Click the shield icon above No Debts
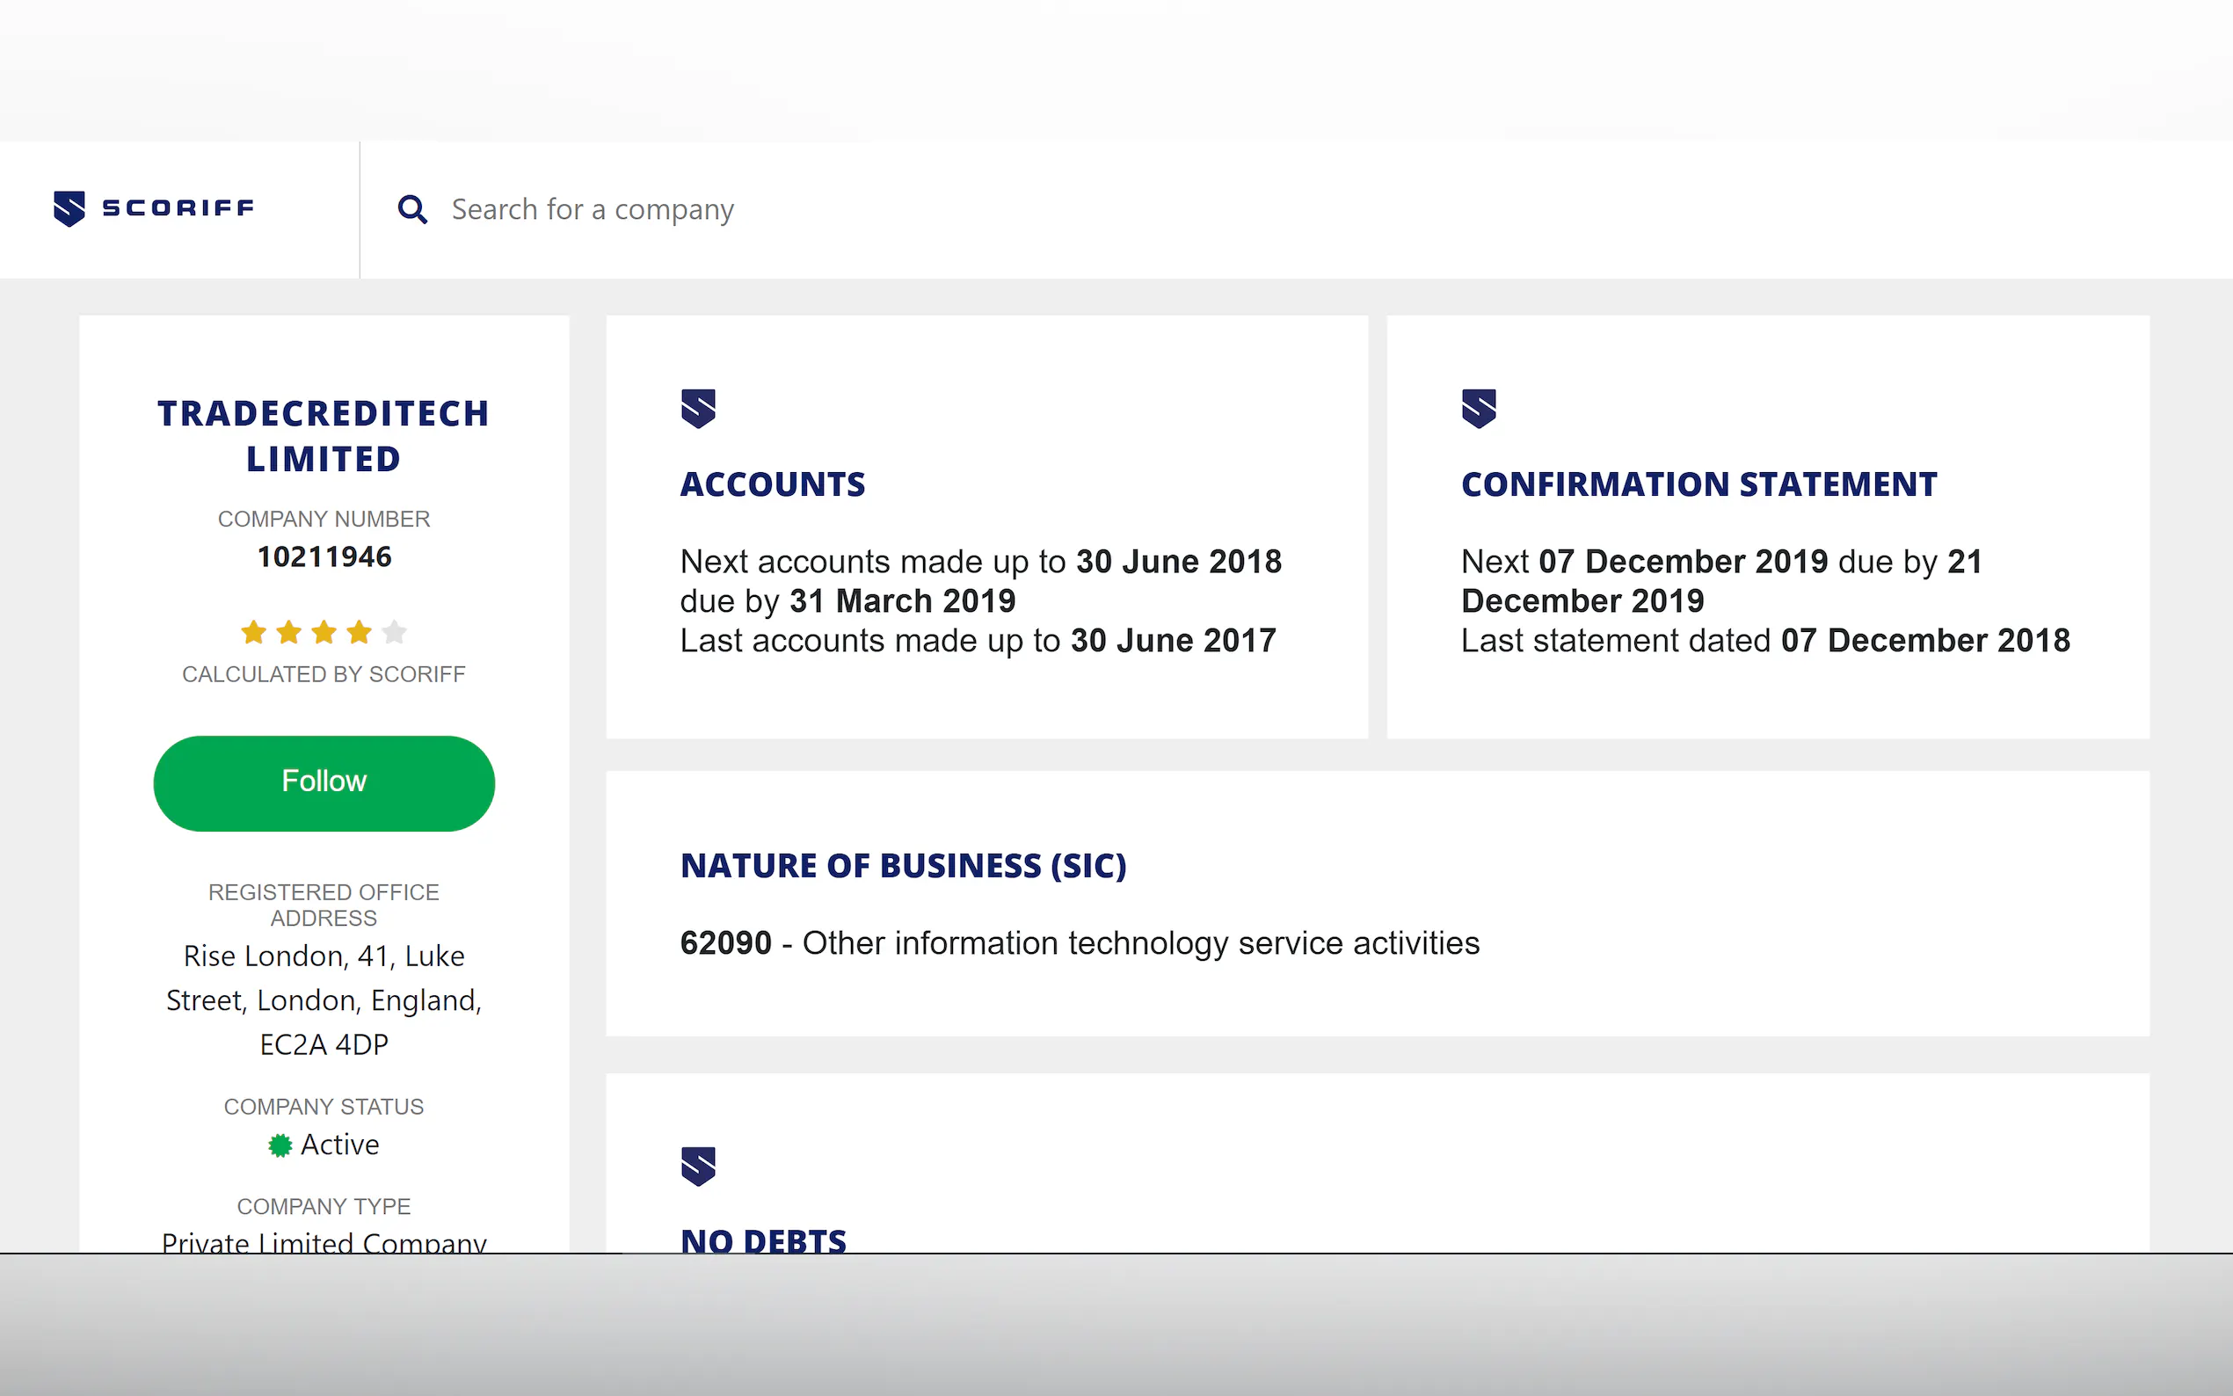The height and width of the screenshot is (1396, 2233). [x=698, y=1166]
